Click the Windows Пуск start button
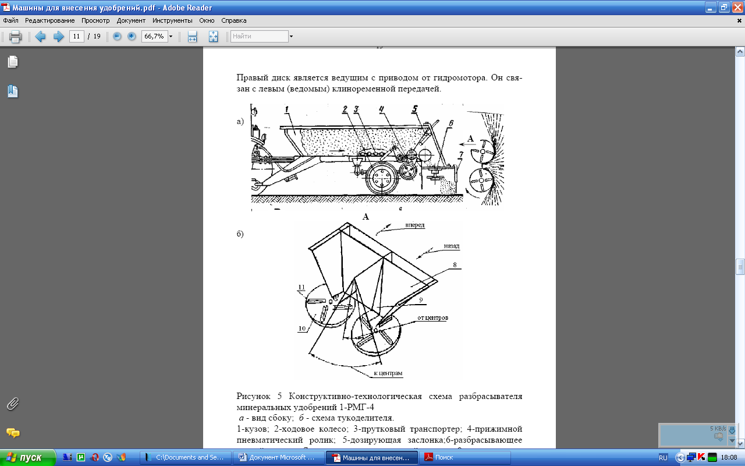The width and height of the screenshot is (745, 466). click(x=28, y=458)
